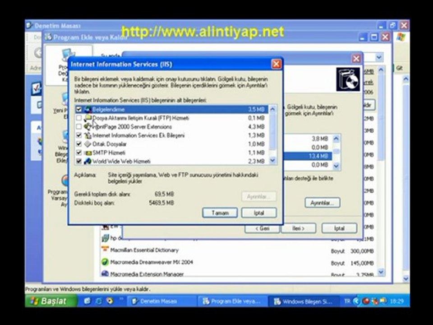Click the Windows flag logo in Denetim Masası
The image size is (433, 325).
coord(401,37)
